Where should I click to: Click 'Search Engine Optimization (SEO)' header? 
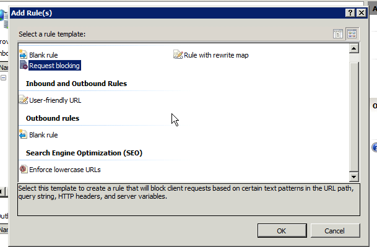[x=84, y=153]
